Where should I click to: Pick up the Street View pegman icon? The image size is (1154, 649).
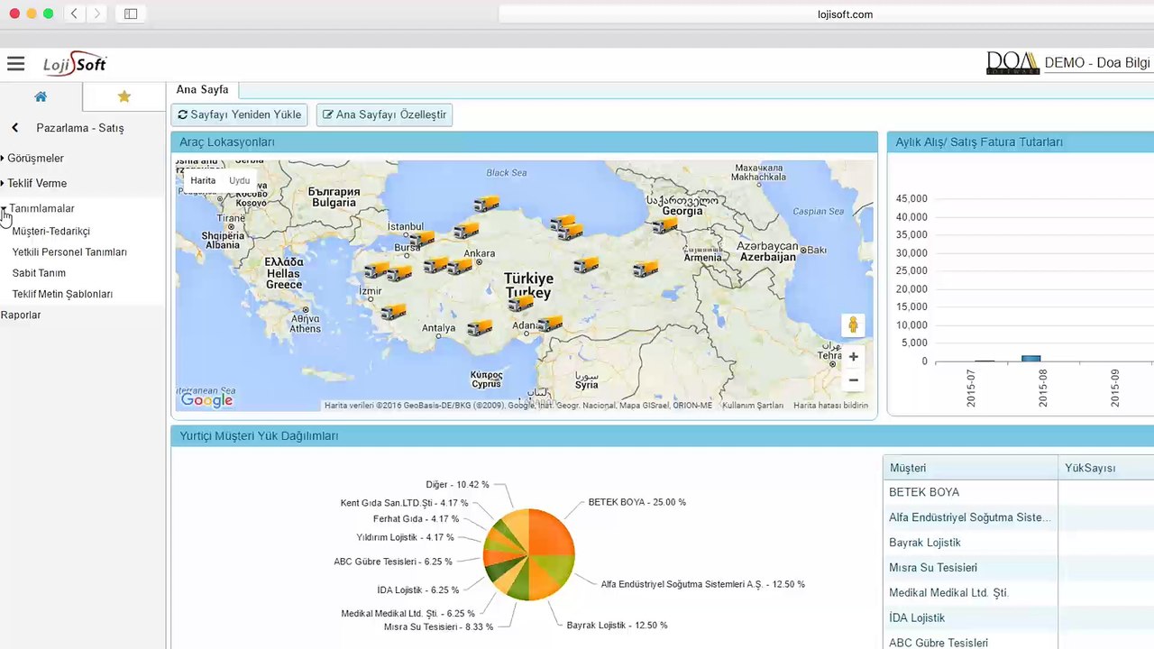click(853, 324)
